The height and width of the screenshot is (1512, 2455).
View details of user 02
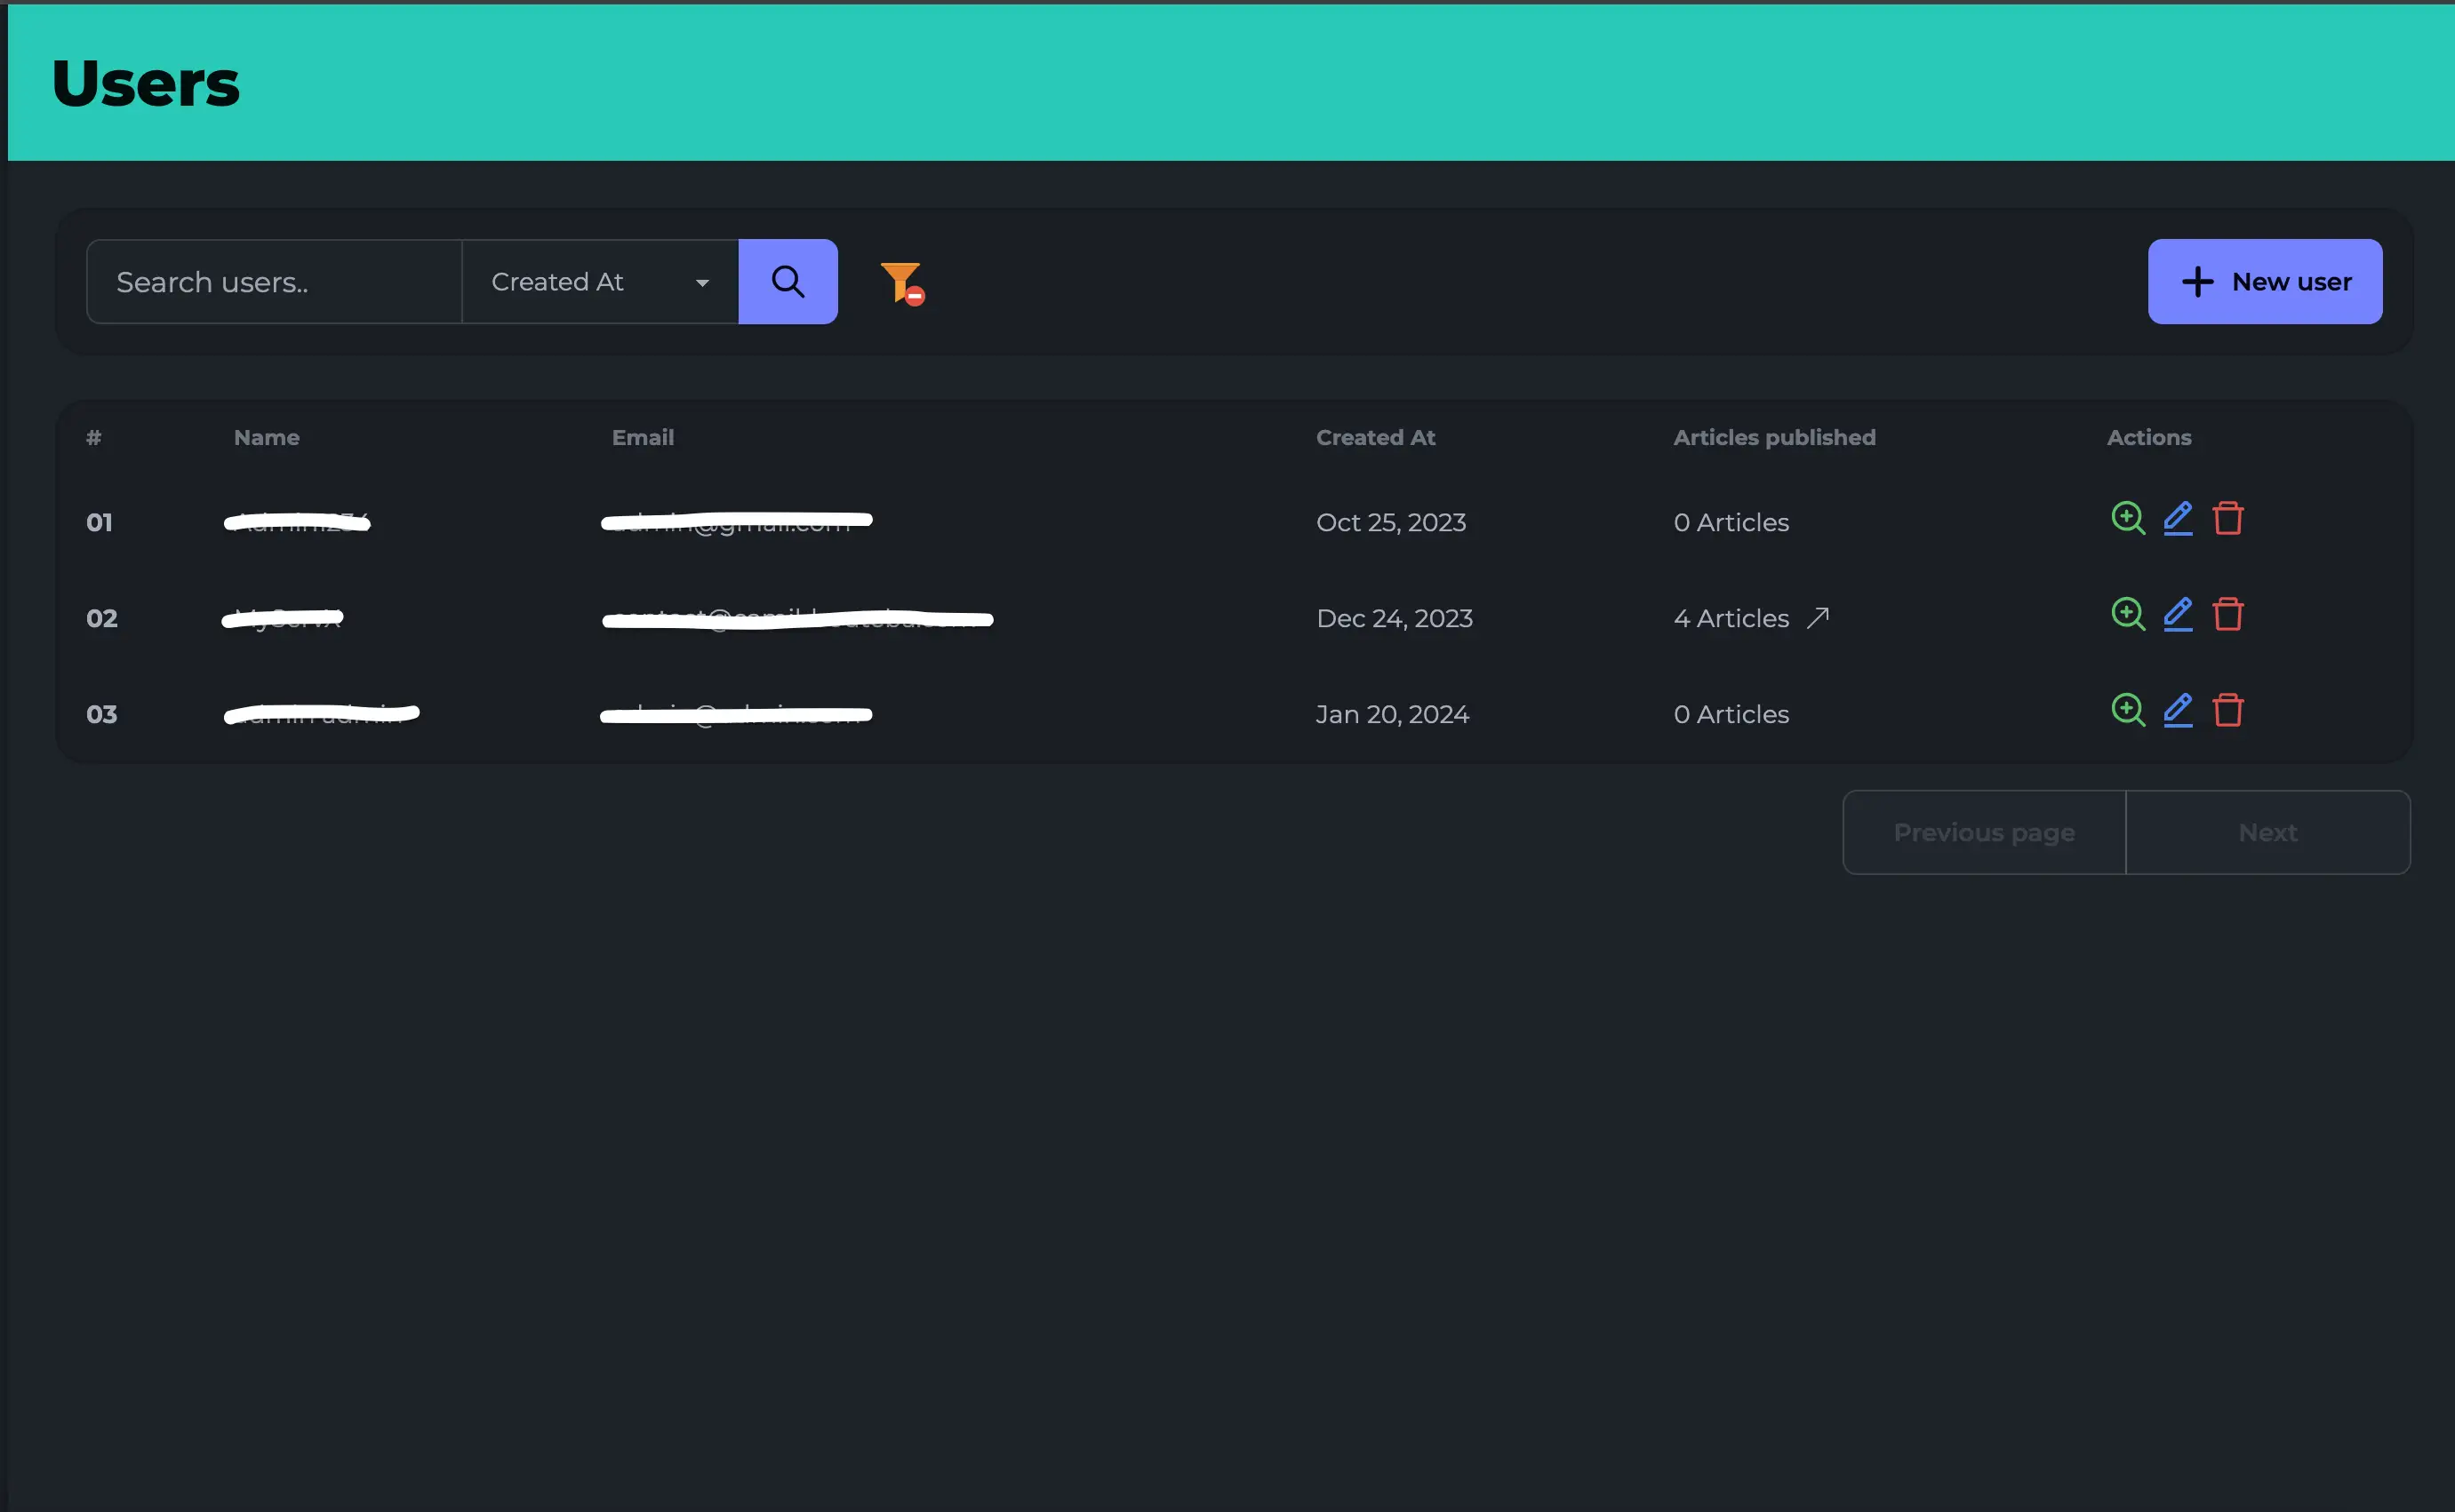(x=2127, y=614)
